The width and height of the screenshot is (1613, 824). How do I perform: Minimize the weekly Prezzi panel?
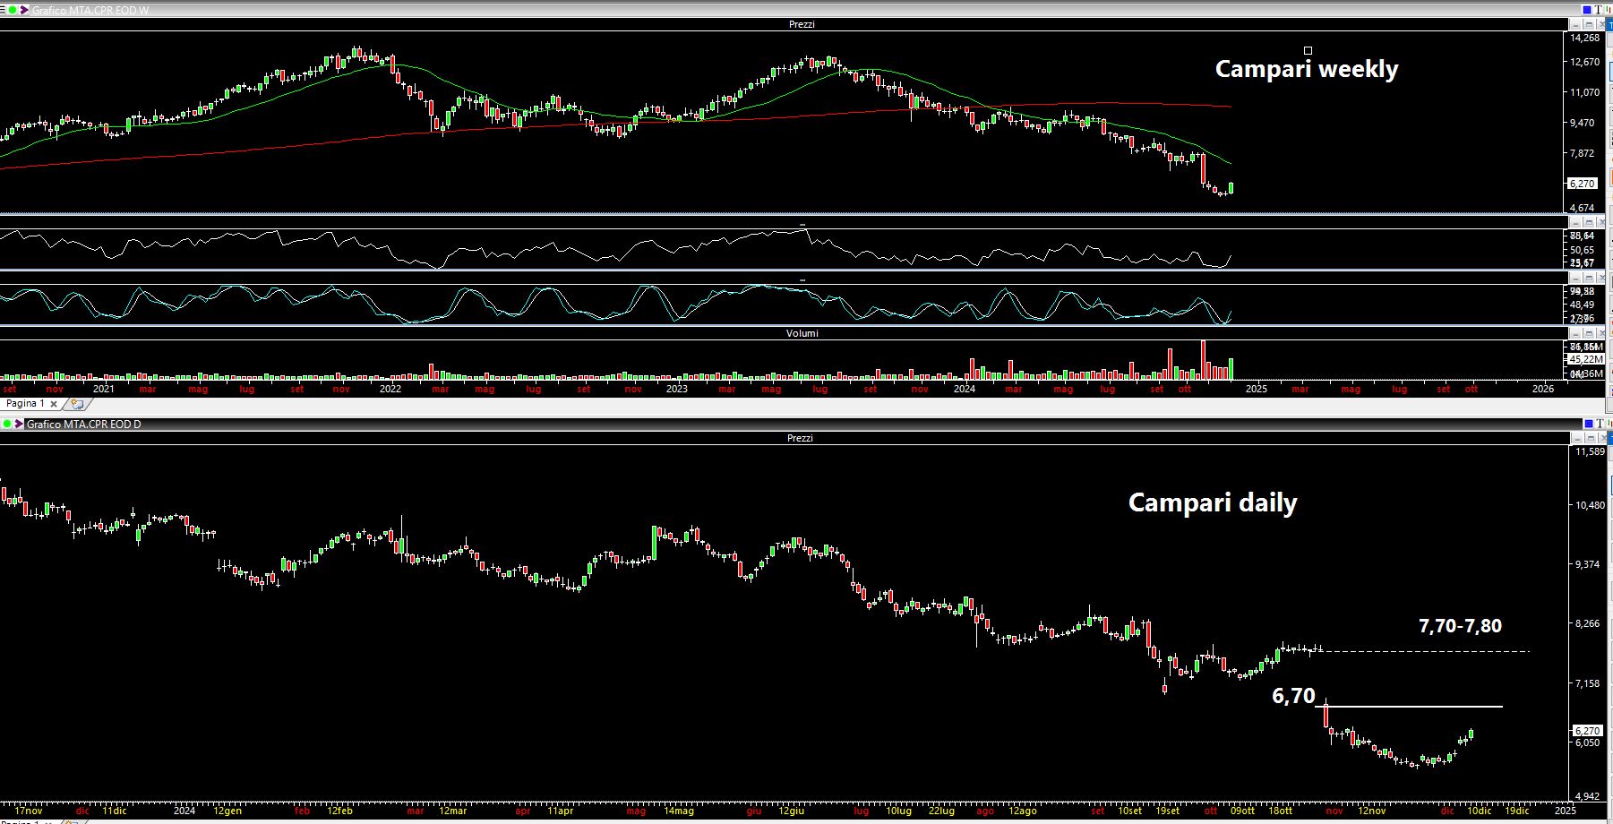(1575, 24)
